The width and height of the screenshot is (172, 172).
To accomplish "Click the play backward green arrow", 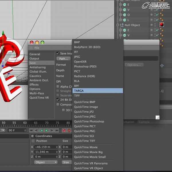I will [42, 130].
